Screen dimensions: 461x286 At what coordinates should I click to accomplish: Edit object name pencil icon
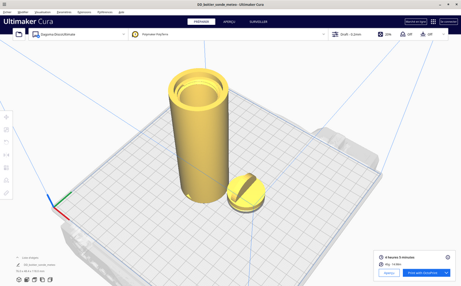click(18, 265)
